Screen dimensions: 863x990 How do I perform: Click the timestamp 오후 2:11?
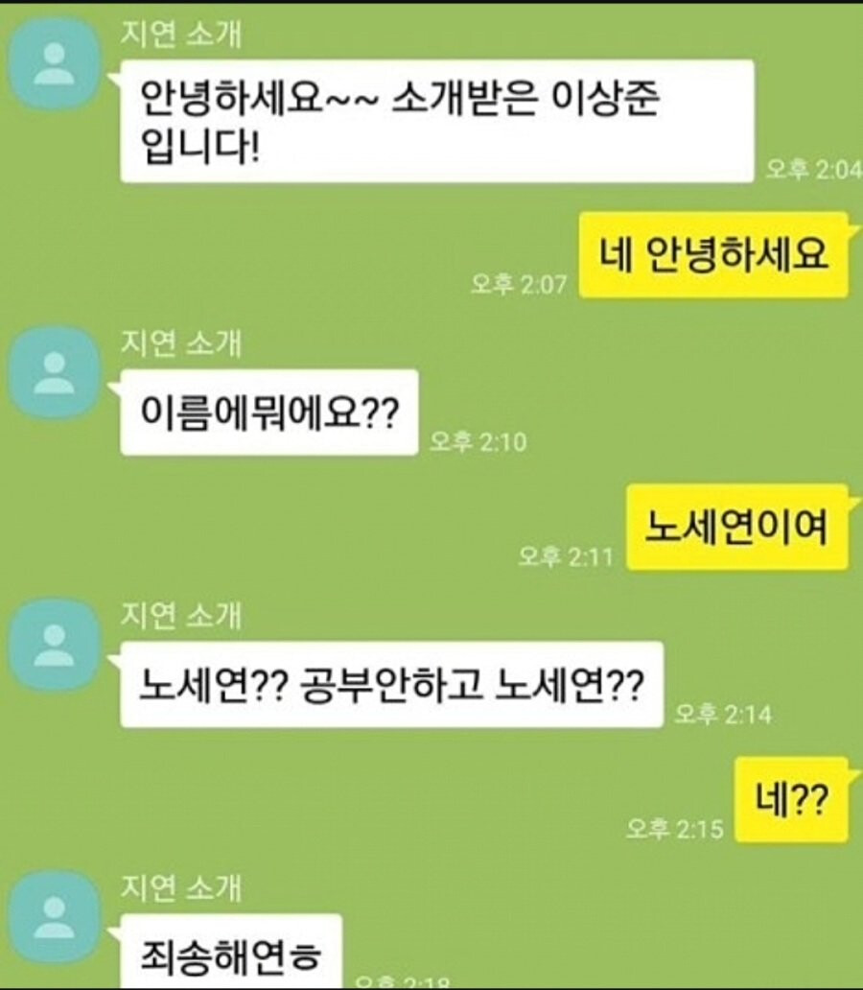coord(566,556)
